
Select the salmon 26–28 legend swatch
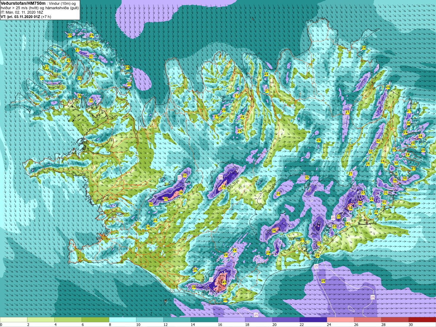click(x=368, y=320)
